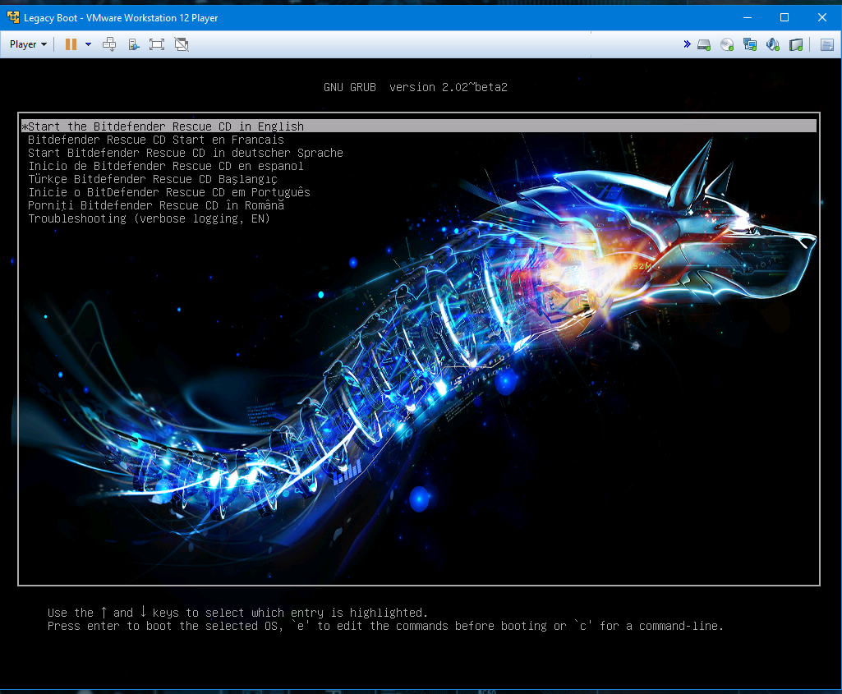Select Troubleshooting (verbose logging, EN) entry
This screenshot has height=694, width=842.
(149, 218)
